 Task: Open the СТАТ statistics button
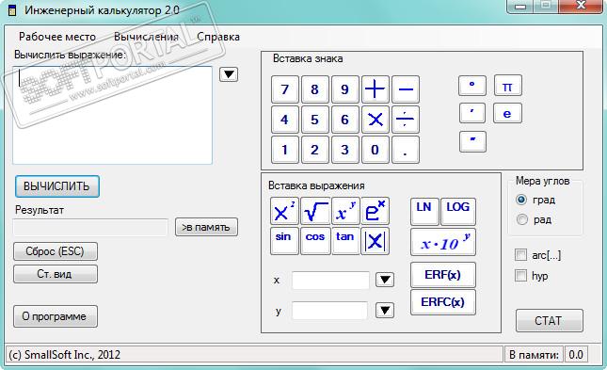[x=550, y=320]
